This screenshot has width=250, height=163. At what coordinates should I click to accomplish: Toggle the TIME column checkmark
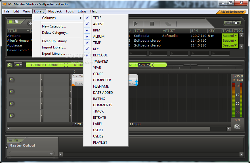(x=87, y=43)
